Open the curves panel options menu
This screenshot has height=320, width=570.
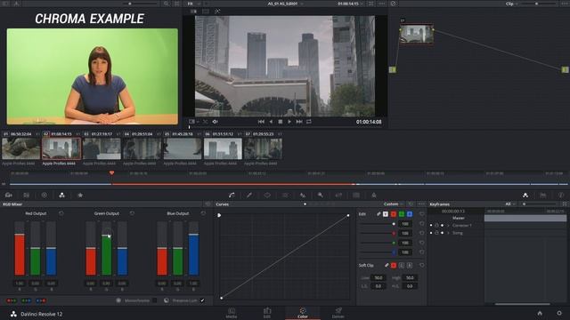[x=421, y=204]
